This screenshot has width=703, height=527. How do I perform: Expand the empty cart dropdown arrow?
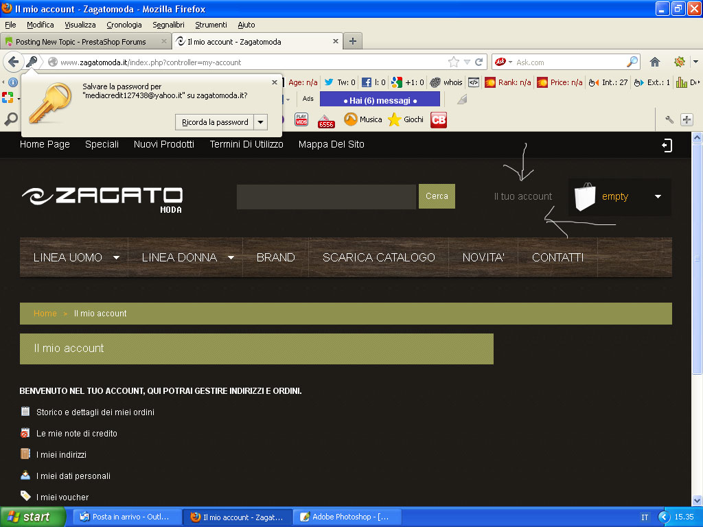click(658, 197)
